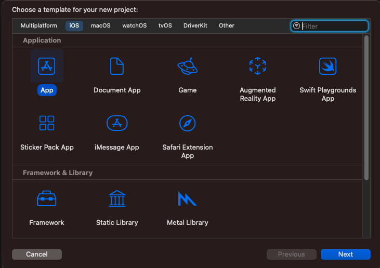380x268 pixels.
Task: Click the 'Framework & Library' section header
Action: (x=58, y=172)
